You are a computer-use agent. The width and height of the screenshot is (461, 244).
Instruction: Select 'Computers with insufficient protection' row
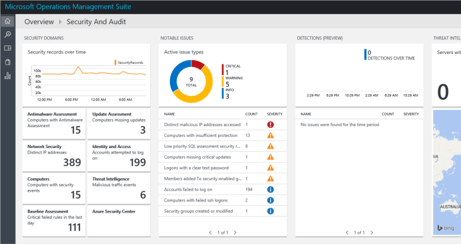pyautogui.click(x=223, y=135)
